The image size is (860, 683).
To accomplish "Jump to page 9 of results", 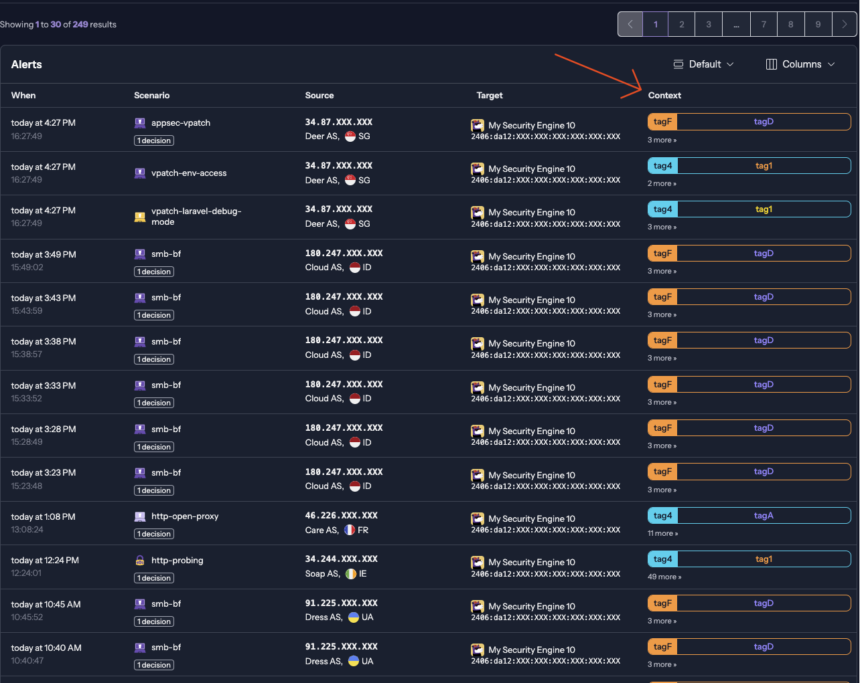I will (818, 24).
